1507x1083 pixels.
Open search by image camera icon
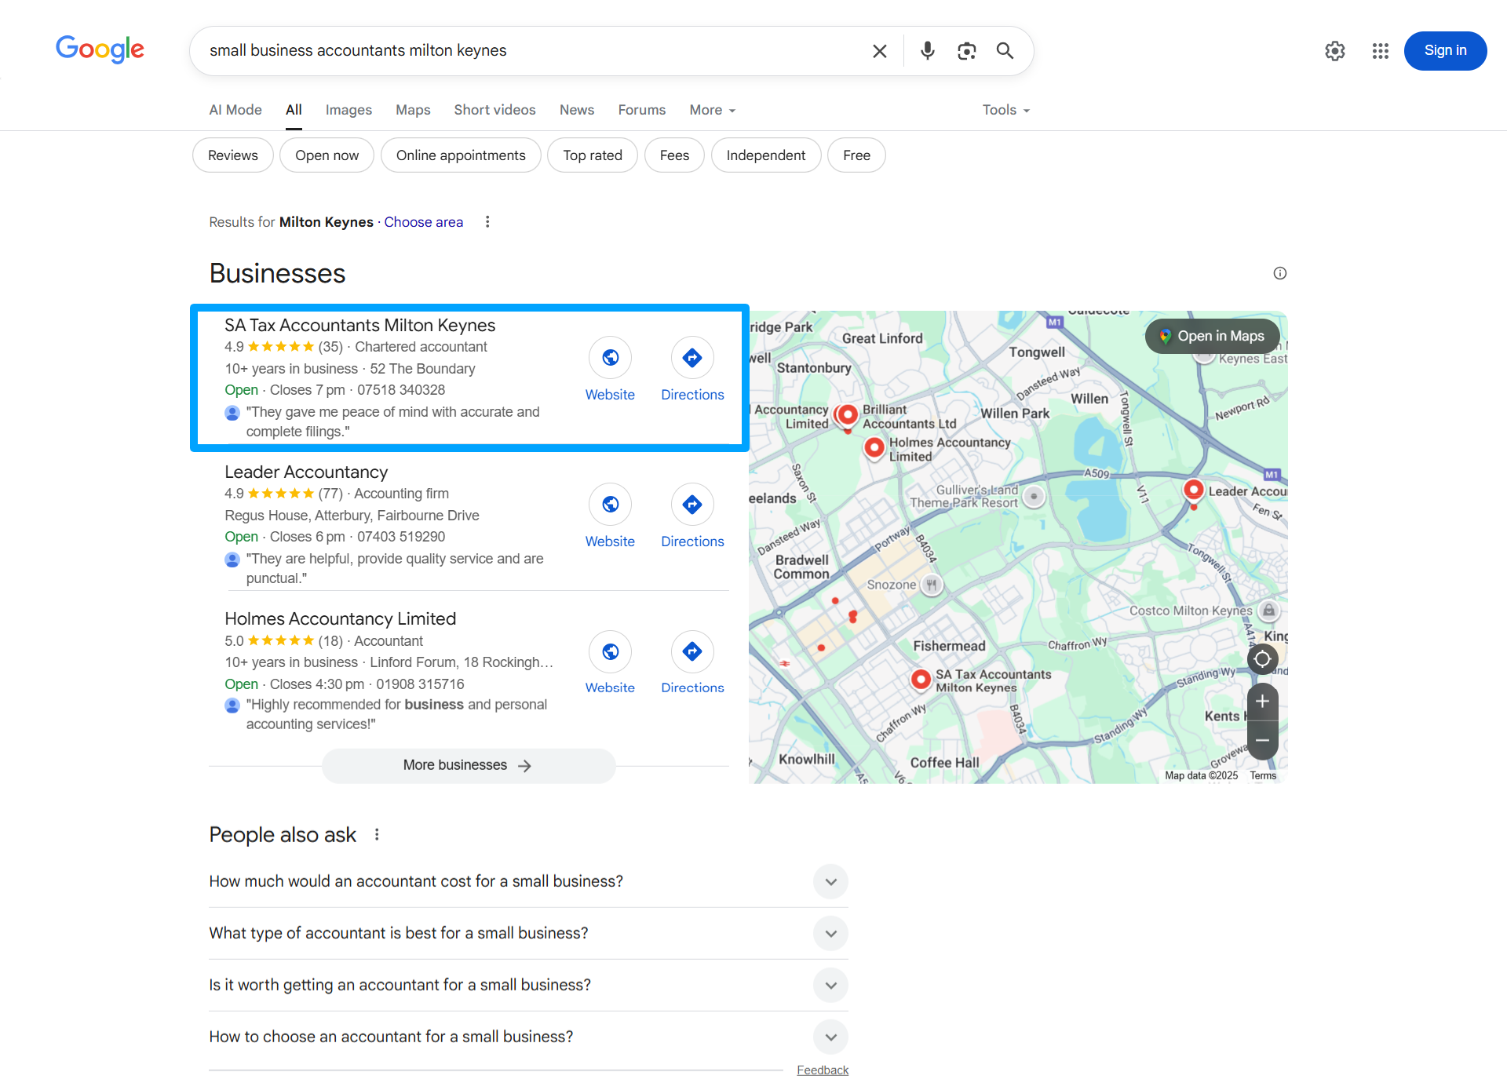pyautogui.click(x=966, y=51)
